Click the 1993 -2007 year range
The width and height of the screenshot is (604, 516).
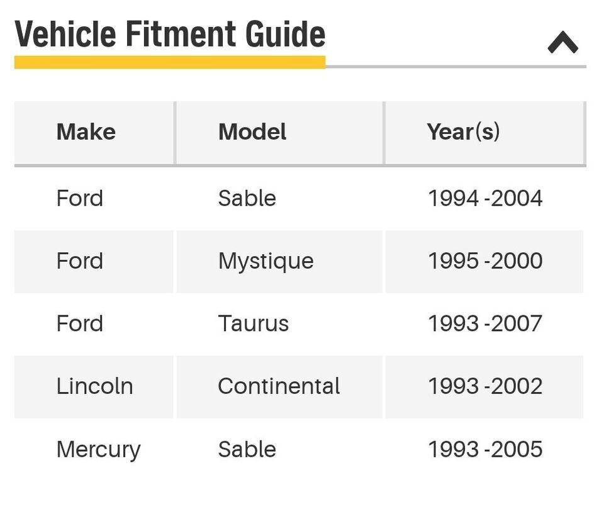click(485, 323)
